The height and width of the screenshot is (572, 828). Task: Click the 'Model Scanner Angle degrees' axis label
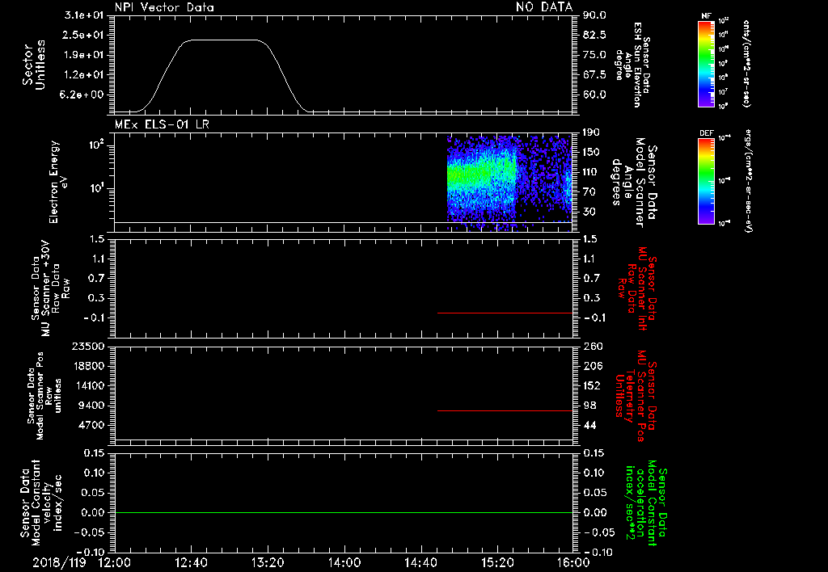[x=633, y=182]
